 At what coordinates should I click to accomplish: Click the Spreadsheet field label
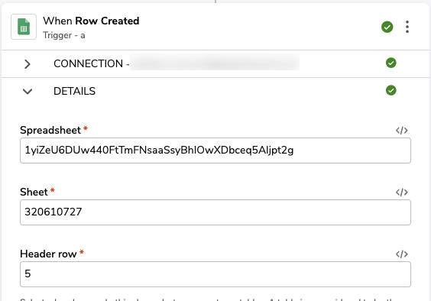[50, 130]
